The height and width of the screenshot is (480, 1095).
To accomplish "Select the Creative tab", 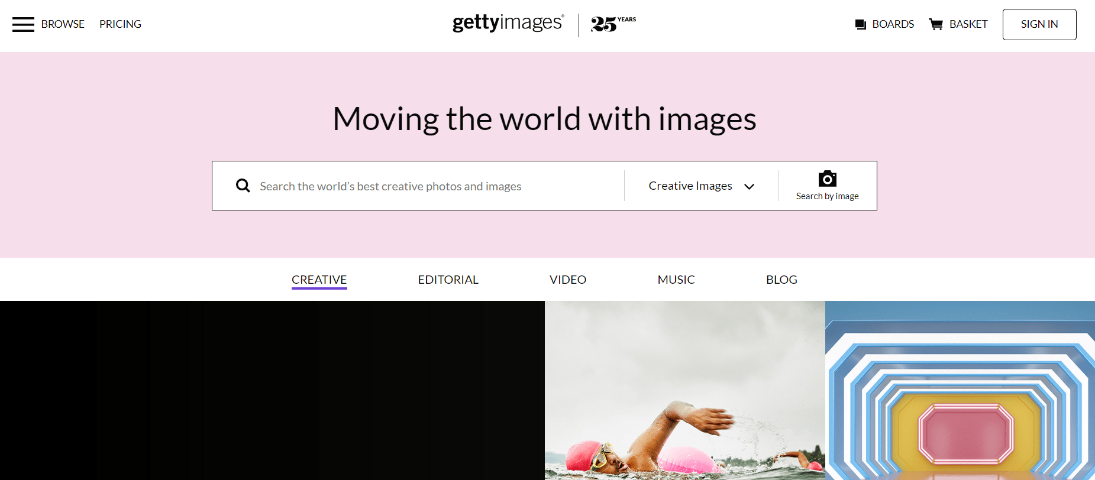I will [x=319, y=280].
